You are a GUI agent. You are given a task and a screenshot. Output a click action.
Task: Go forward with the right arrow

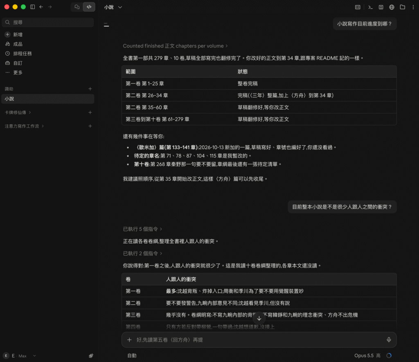[x=50, y=7]
